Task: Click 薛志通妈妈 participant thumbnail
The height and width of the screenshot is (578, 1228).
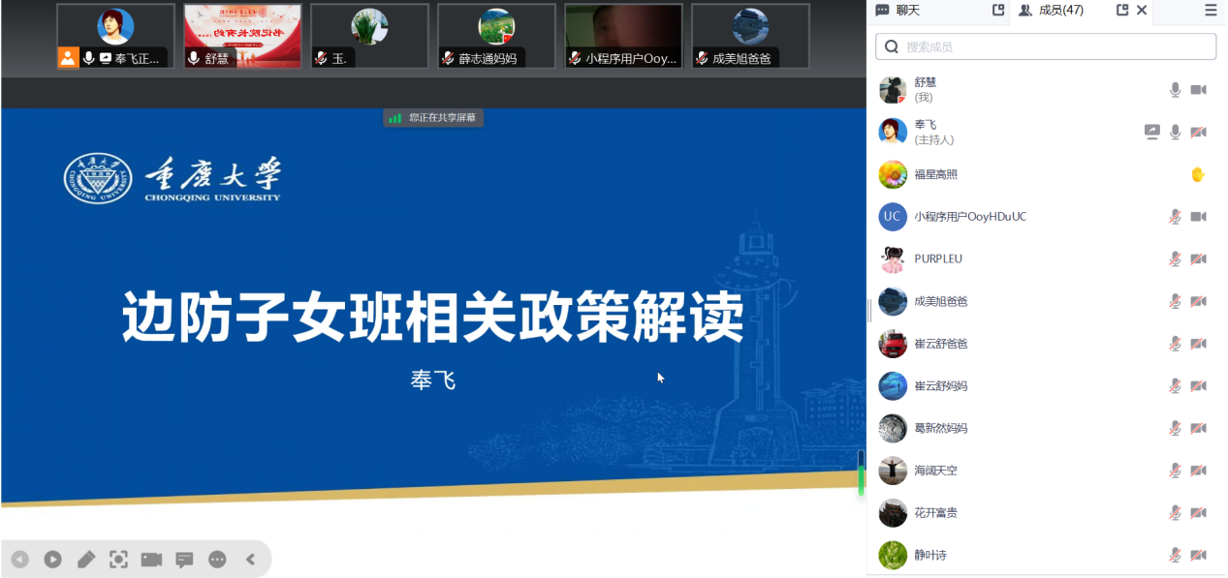Action: (x=496, y=36)
